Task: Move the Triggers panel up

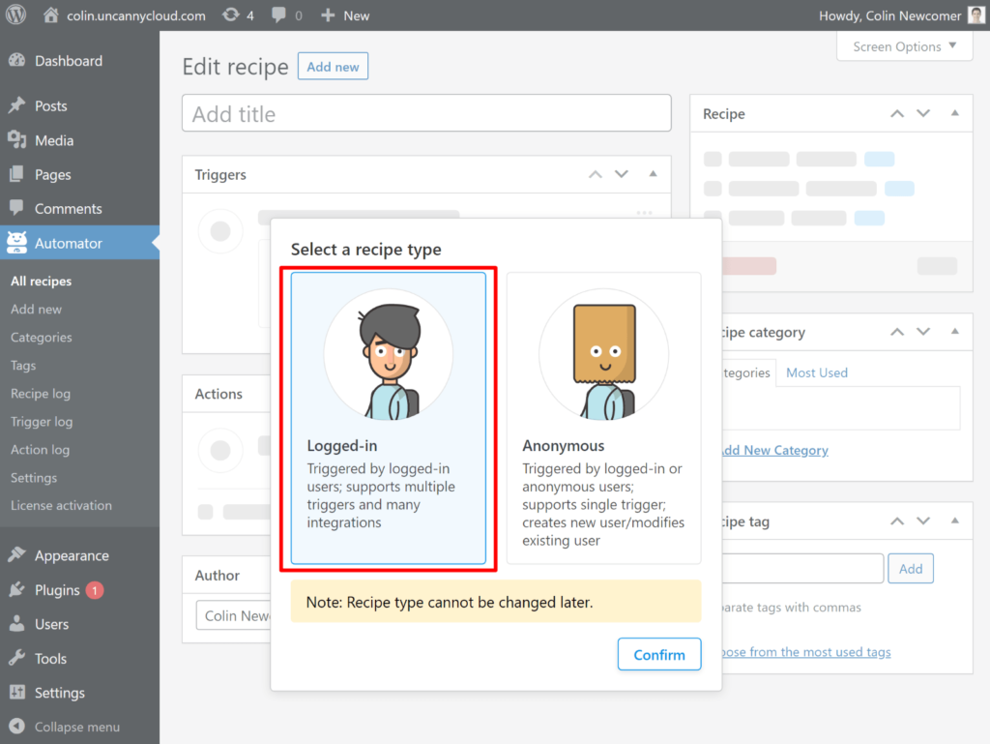Action: 596,174
